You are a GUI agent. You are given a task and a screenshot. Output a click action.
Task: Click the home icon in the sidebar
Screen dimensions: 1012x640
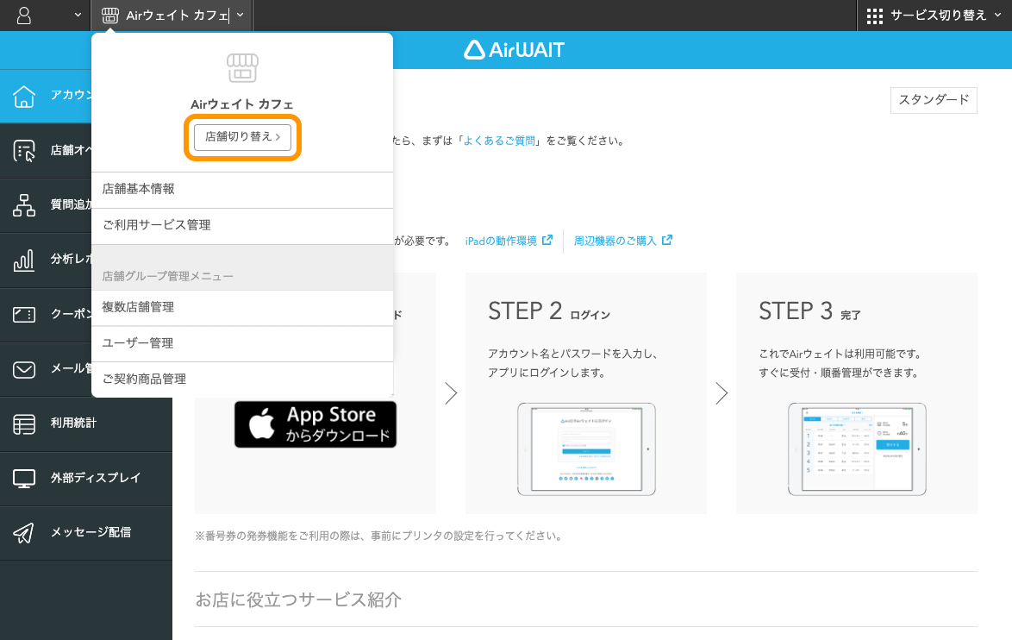point(24,96)
